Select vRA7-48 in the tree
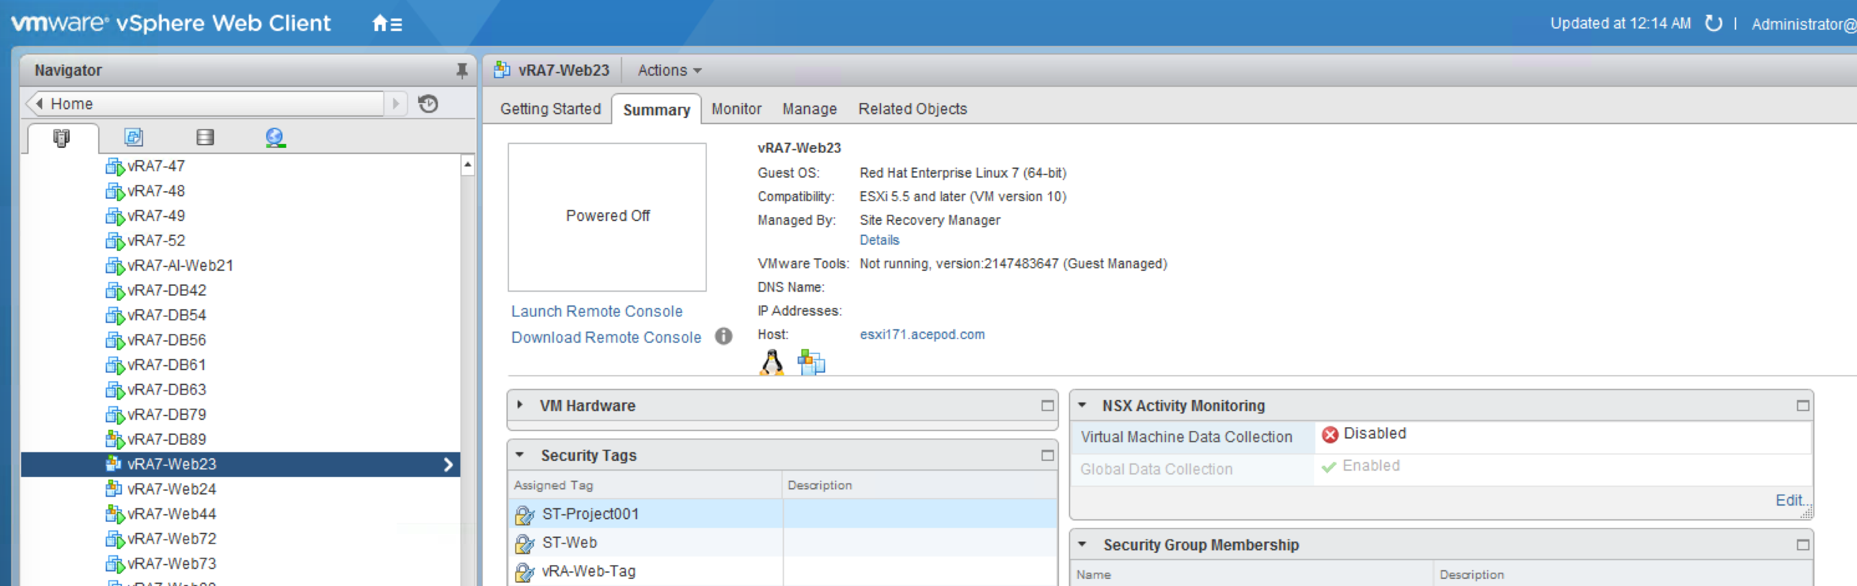 point(156,191)
